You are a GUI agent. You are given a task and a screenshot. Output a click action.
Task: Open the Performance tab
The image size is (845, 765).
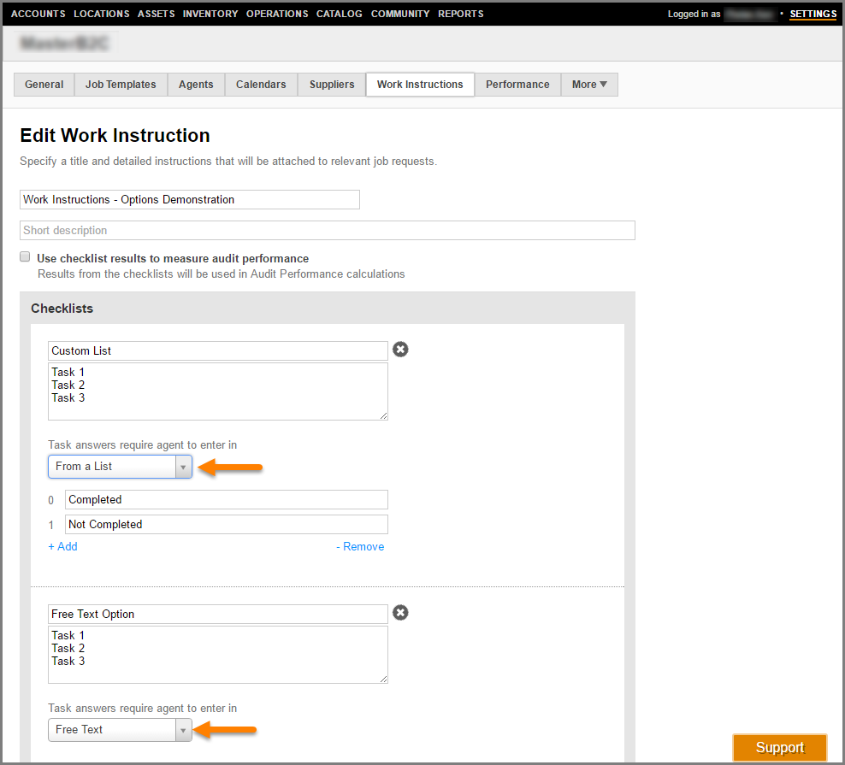point(517,85)
